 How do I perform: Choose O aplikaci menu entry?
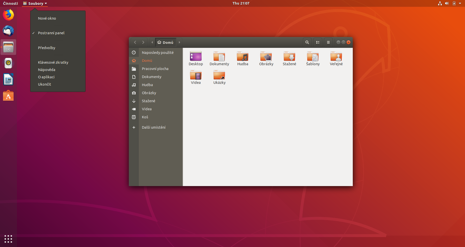click(x=58, y=77)
